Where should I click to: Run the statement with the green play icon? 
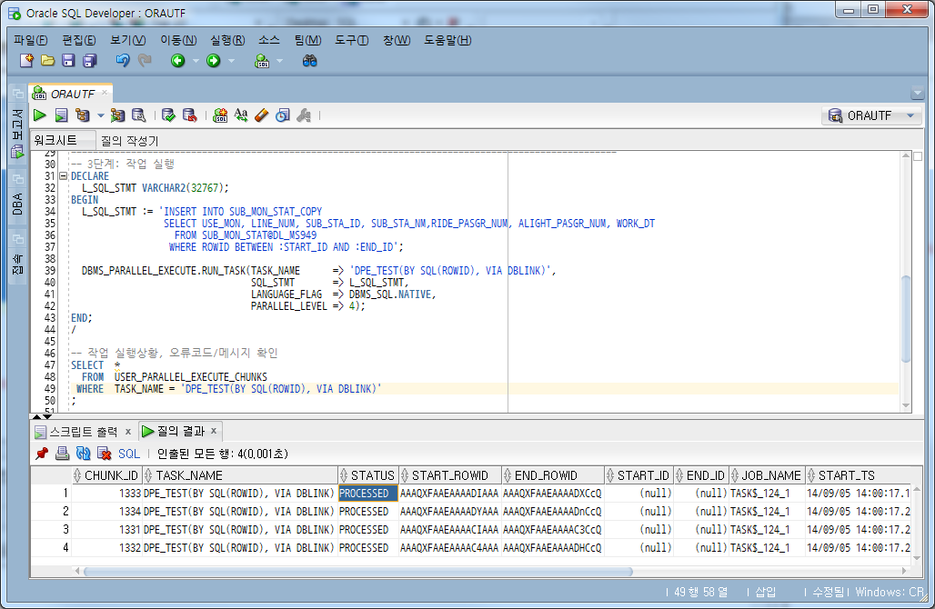(40, 115)
